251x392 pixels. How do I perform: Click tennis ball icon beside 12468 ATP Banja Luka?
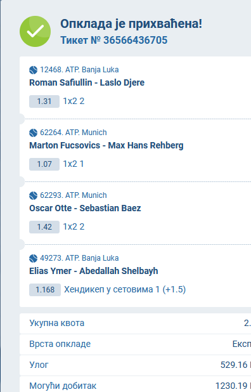33,70
